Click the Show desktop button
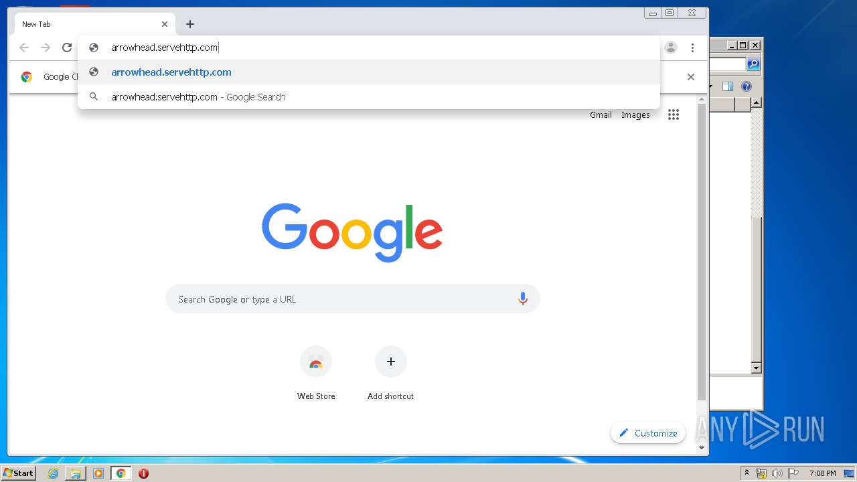857x482 pixels. pos(849,473)
